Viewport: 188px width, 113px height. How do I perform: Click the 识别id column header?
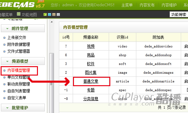[123, 37]
